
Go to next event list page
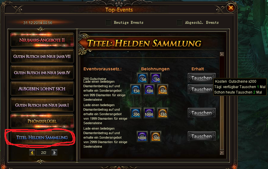click(x=54, y=152)
